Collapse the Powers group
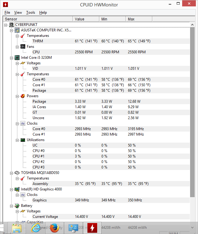The width and height of the screenshot is (198, 234). [x=17, y=96]
